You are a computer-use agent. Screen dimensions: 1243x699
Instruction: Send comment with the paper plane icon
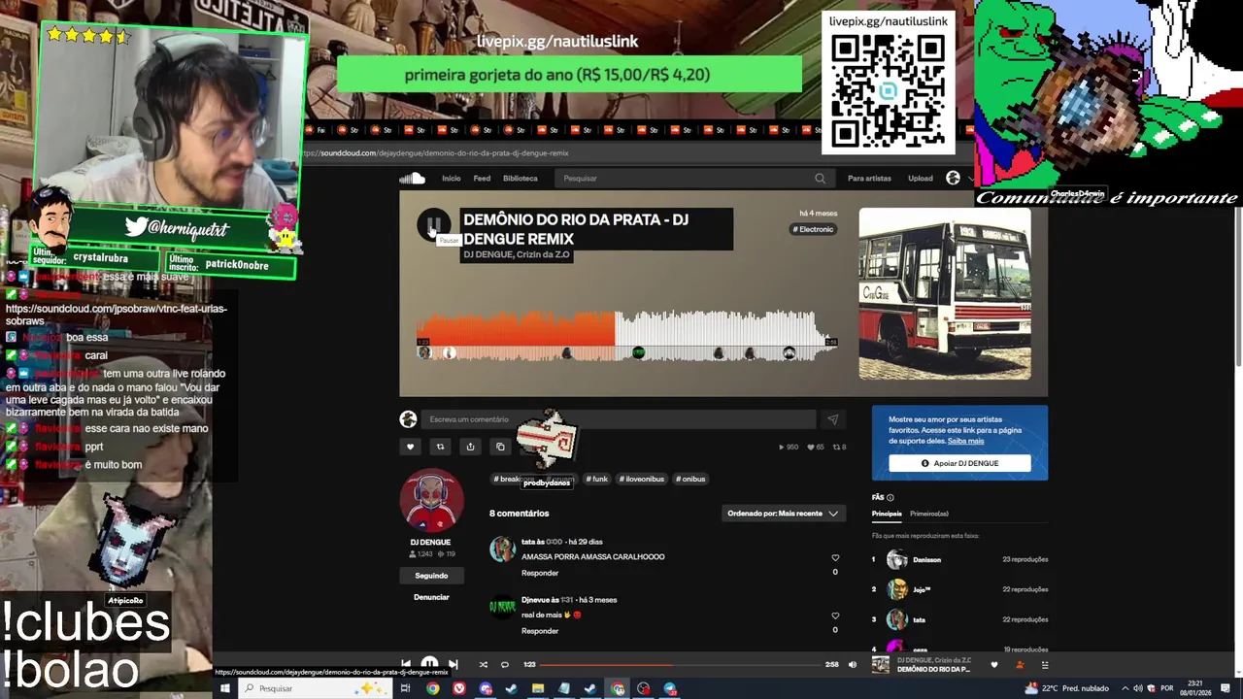tap(832, 419)
